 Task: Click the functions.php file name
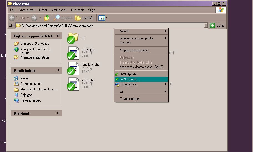click(x=90, y=65)
